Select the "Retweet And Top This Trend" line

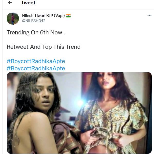(44, 47)
